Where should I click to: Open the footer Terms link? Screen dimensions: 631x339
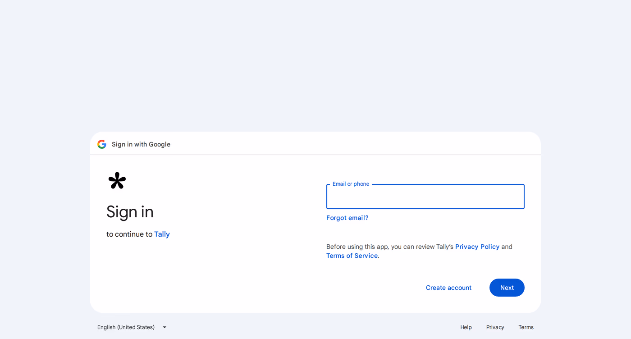click(526, 327)
